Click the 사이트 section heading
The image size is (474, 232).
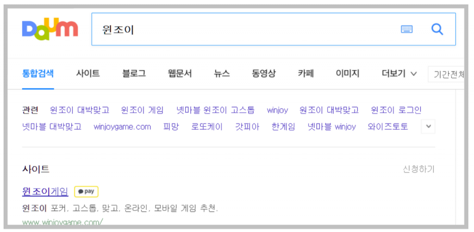click(x=36, y=169)
